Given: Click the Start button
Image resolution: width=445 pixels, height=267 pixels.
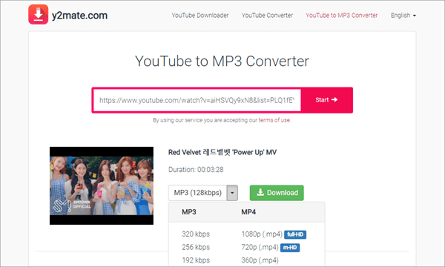Looking at the screenshot, I should (x=326, y=100).
